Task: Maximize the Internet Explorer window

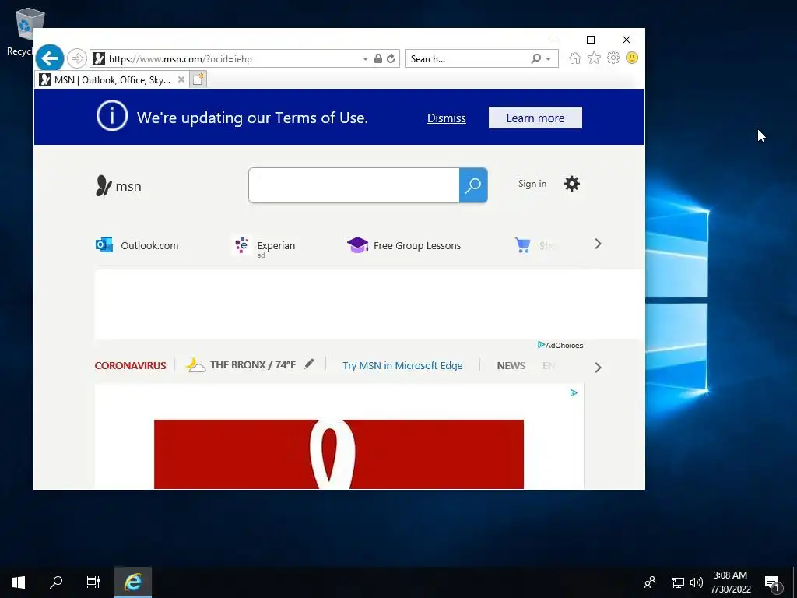Action: coord(591,40)
